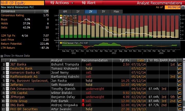
Task: Click chart icon for Komercni Banka AS row
Action: coord(180,73)
